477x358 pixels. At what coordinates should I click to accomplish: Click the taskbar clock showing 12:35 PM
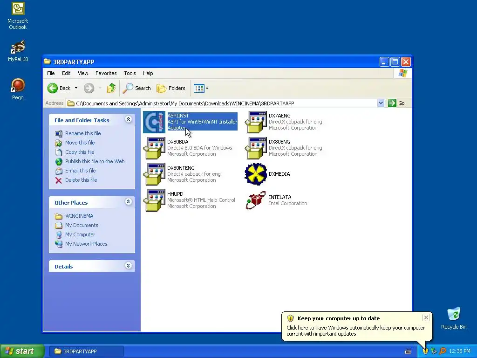pos(460,351)
